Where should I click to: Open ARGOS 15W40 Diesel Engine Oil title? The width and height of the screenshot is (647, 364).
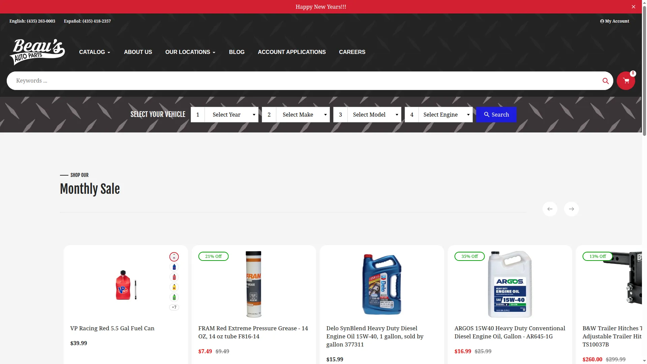[510, 332]
